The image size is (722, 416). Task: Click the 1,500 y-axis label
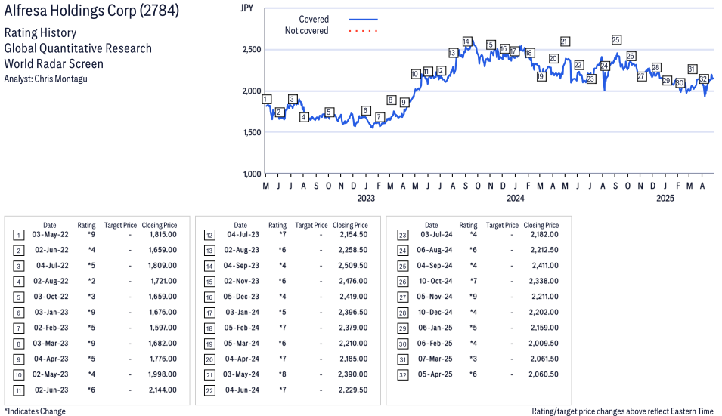point(252,132)
